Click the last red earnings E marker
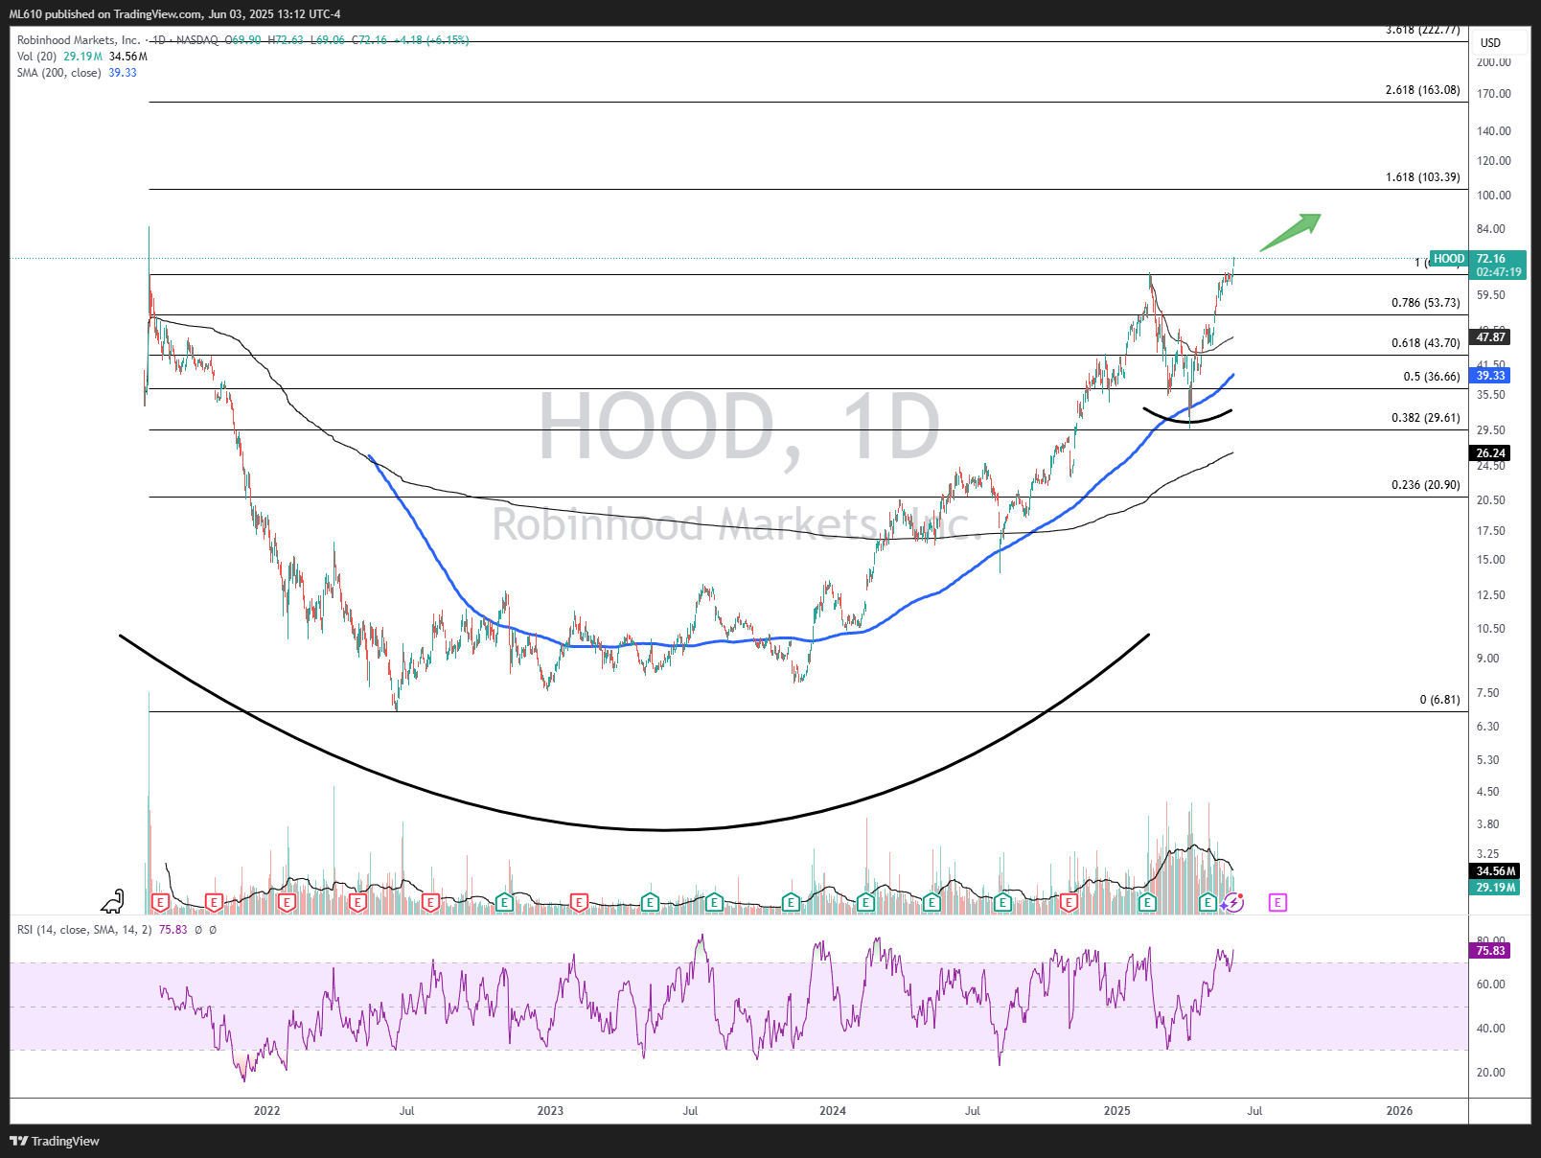Viewport: 1541px width, 1158px height. [x=1068, y=902]
